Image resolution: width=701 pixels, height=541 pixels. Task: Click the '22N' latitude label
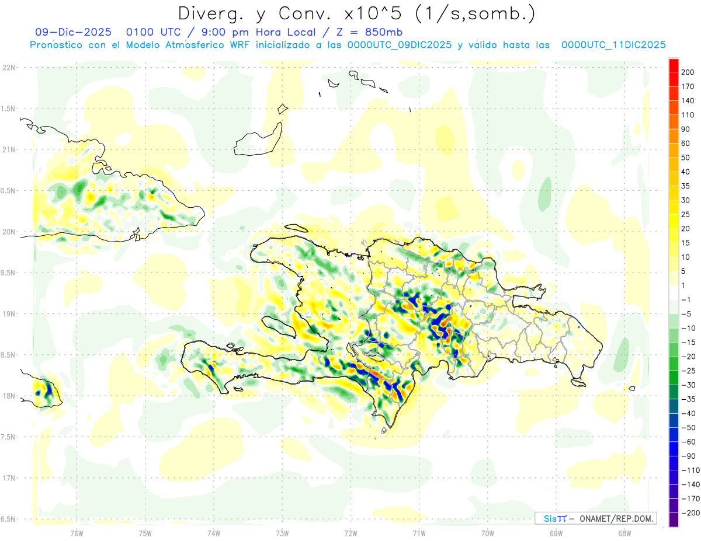click(x=8, y=68)
